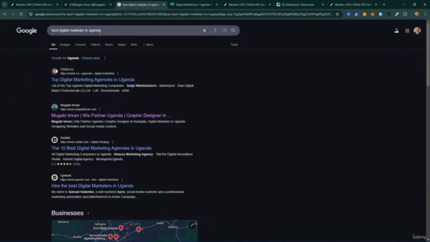Clear the search box with the X icon
Viewport: 430px width, 242px height.
pyautogui.click(x=204, y=30)
